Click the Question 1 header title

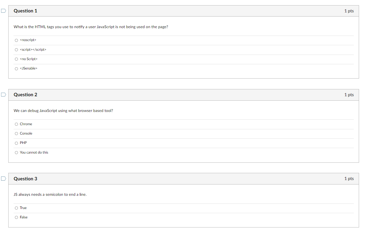tap(25, 11)
